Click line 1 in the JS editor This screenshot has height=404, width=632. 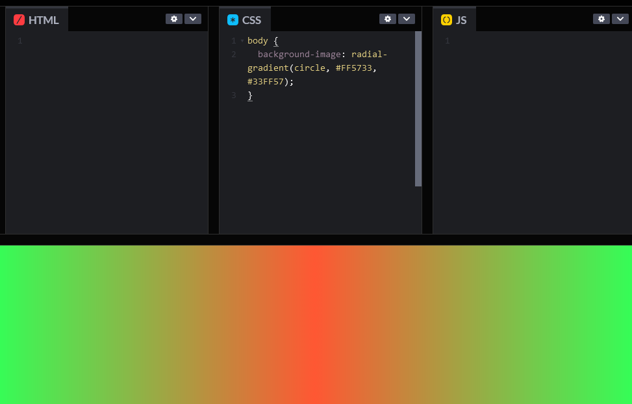point(532,41)
